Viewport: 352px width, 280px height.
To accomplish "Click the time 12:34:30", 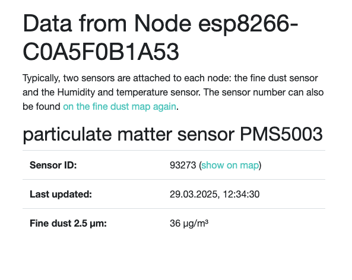I will click(x=242, y=195).
